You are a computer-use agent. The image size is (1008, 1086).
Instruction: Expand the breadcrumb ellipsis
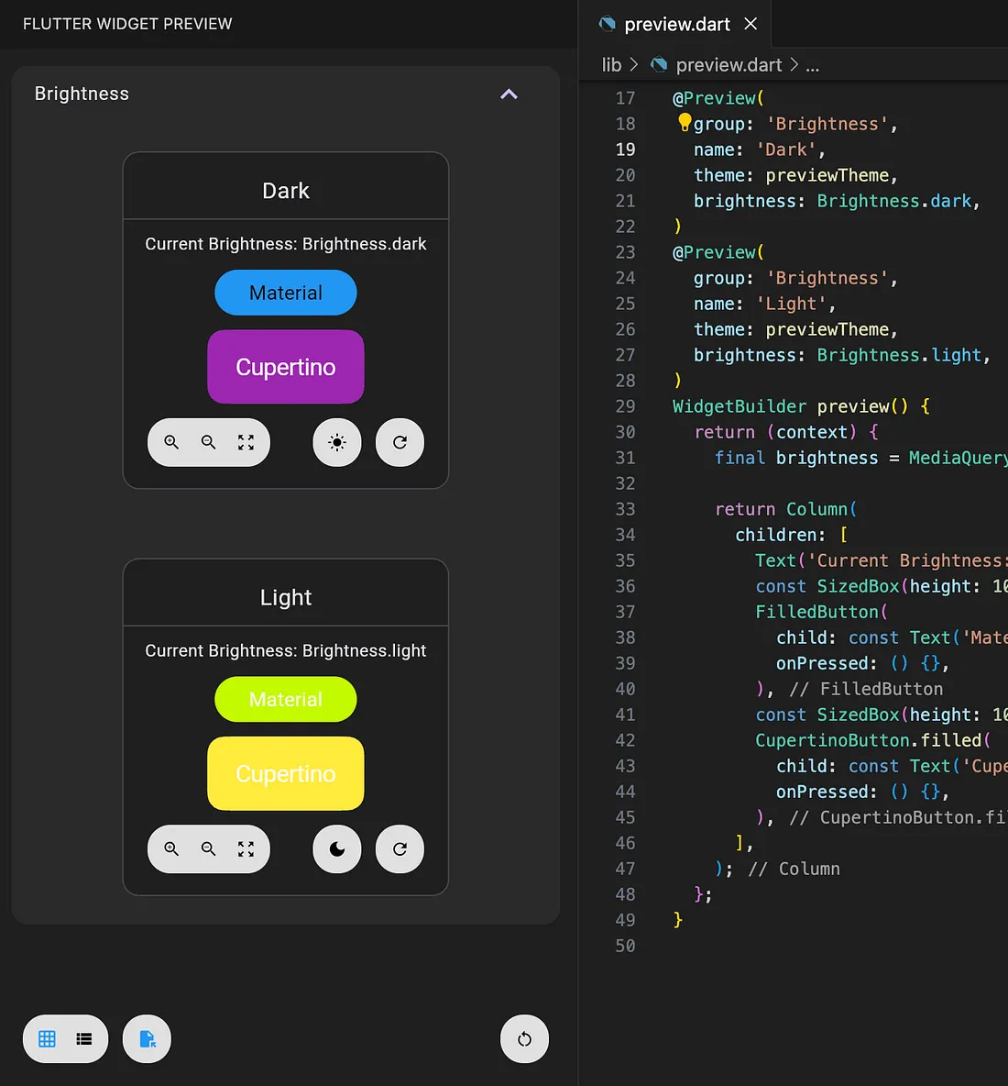point(812,64)
